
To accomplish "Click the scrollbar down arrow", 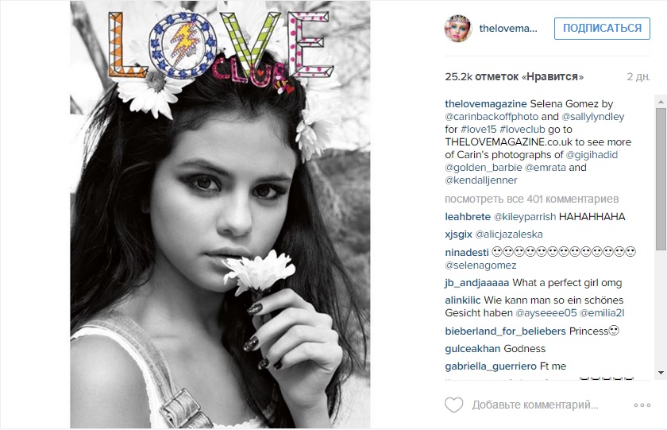I will pyautogui.click(x=661, y=373).
